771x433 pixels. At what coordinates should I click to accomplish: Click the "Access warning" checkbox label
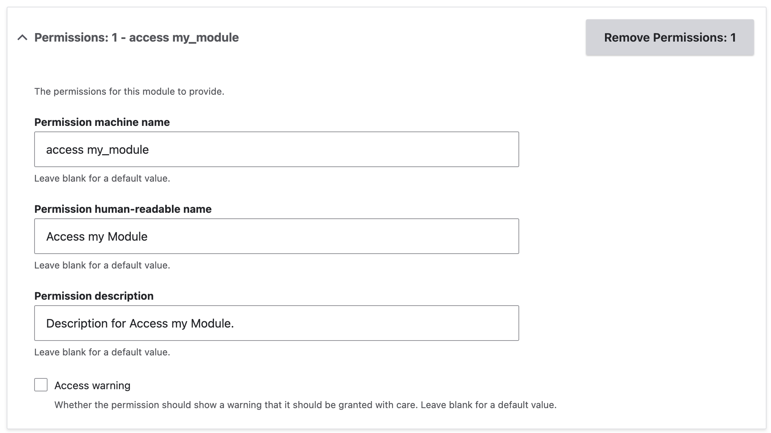pyautogui.click(x=92, y=385)
